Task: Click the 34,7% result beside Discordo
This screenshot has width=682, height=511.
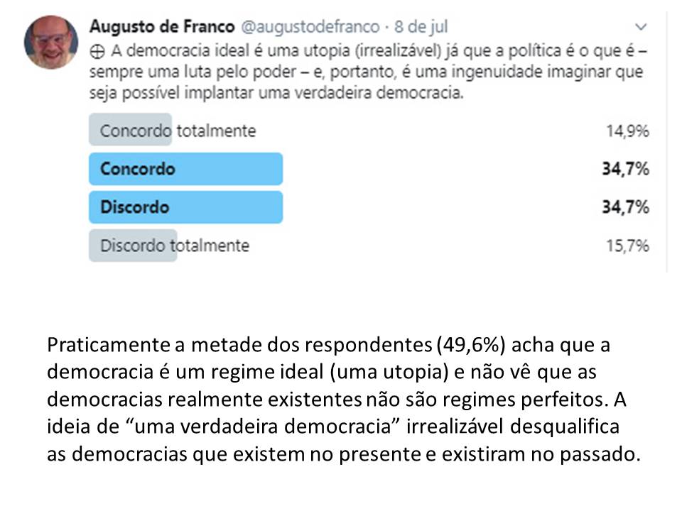Action: click(625, 207)
